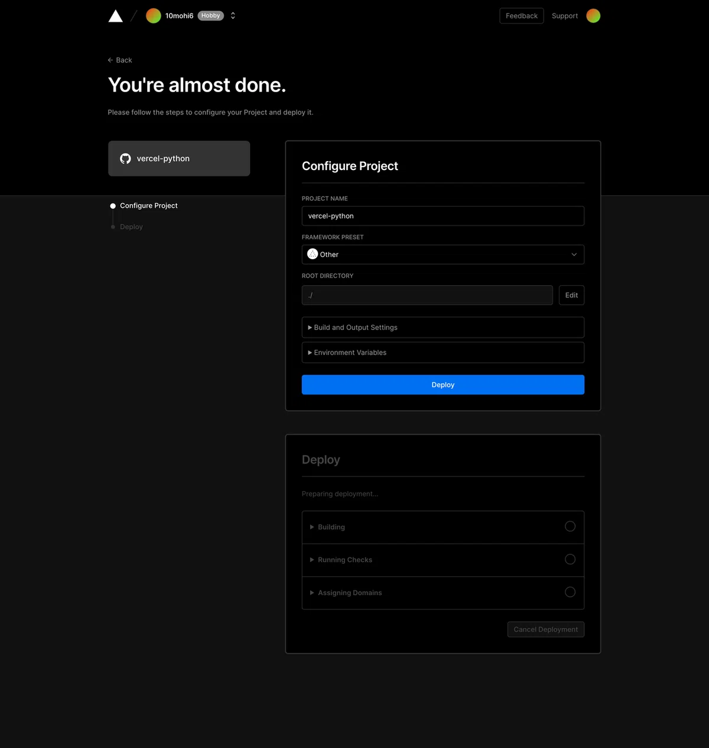This screenshot has height=748, width=709.
Task: Open the scope switcher chevrons next to Hobby
Action: [x=233, y=16]
